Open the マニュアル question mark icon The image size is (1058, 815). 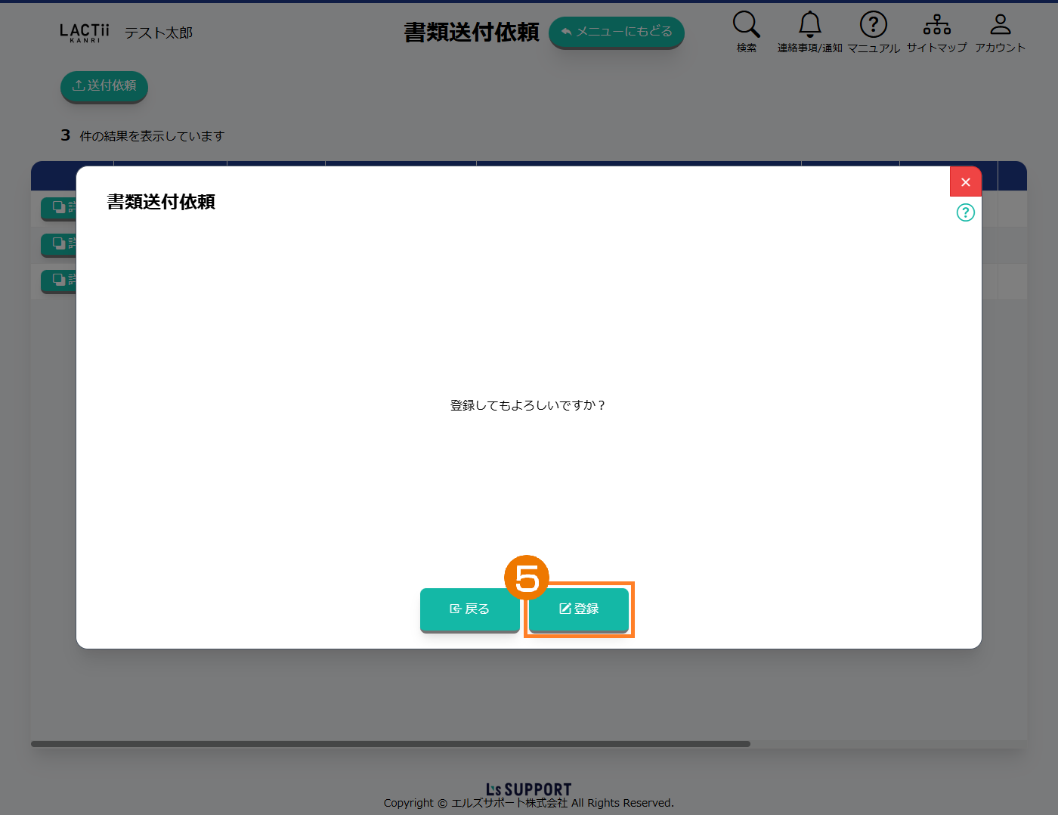[873, 25]
